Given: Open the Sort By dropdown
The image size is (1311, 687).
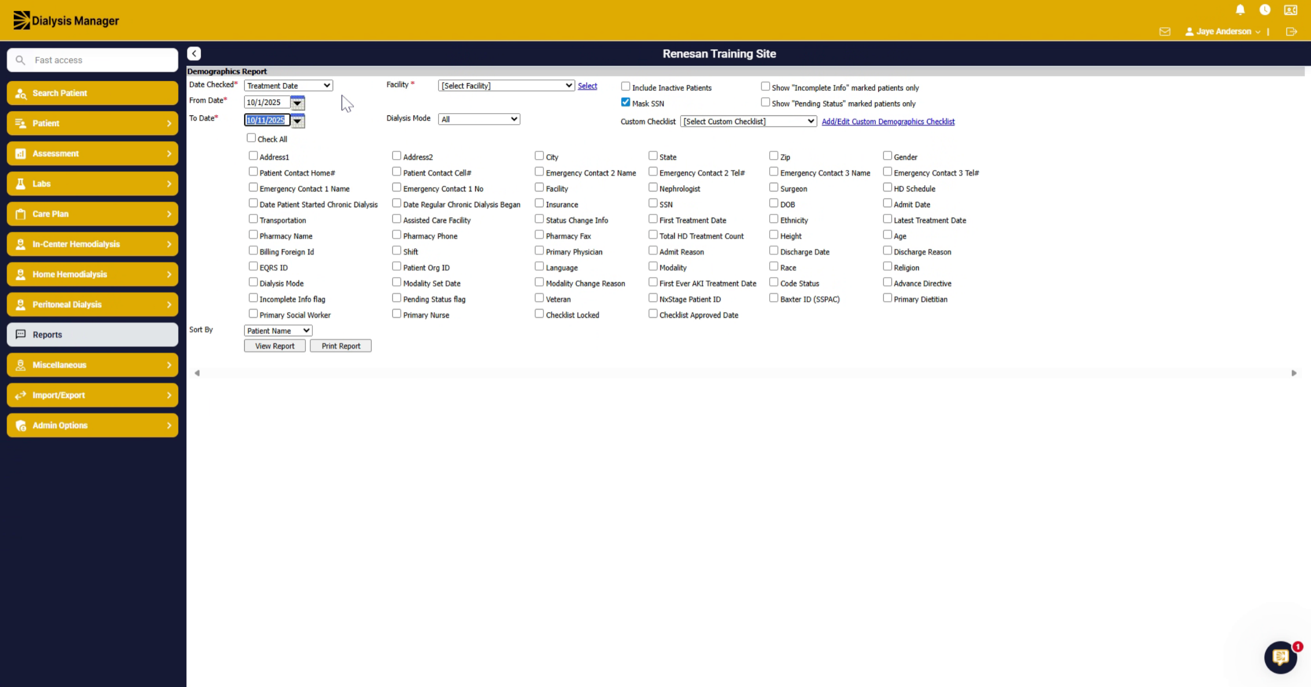Looking at the screenshot, I should pyautogui.click(x=278, y=331).
